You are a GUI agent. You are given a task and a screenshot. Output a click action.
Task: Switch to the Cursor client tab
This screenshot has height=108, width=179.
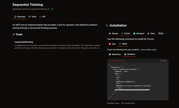[126, 33]
